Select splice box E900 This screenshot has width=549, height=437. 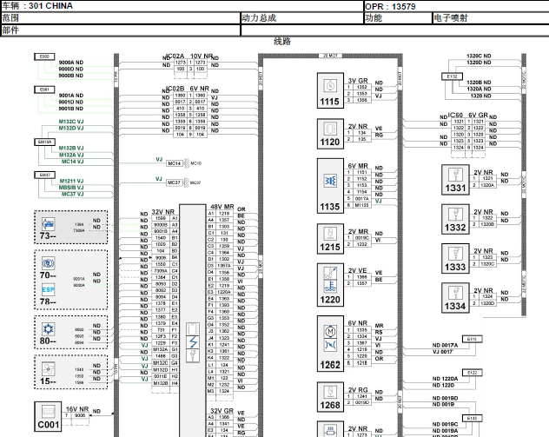tap(44, 56)
